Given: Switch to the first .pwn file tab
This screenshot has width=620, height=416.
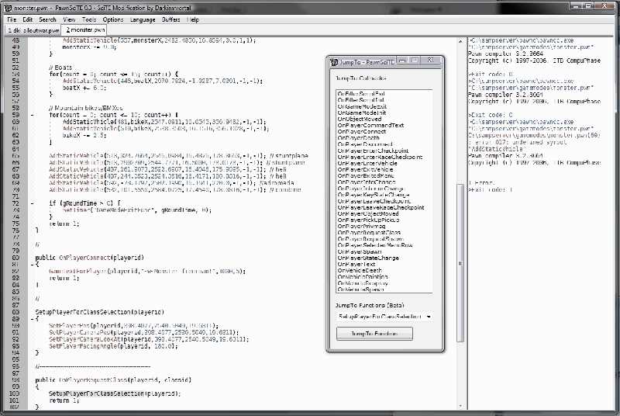Looking at the screenshot, I should pyautogui.click(x=33, y=29).
